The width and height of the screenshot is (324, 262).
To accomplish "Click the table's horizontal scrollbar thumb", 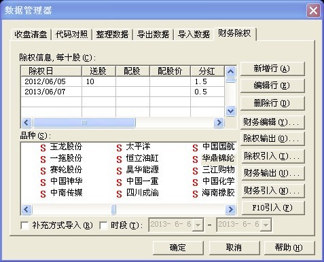I will (84, 122).
